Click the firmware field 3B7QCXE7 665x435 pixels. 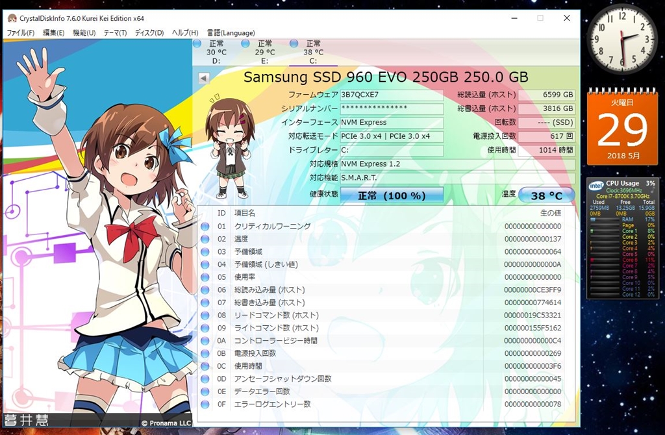click(392, 95)
